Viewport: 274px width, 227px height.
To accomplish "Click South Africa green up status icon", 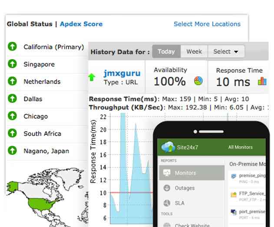I will pyautogui.click(x=13, y=133).
